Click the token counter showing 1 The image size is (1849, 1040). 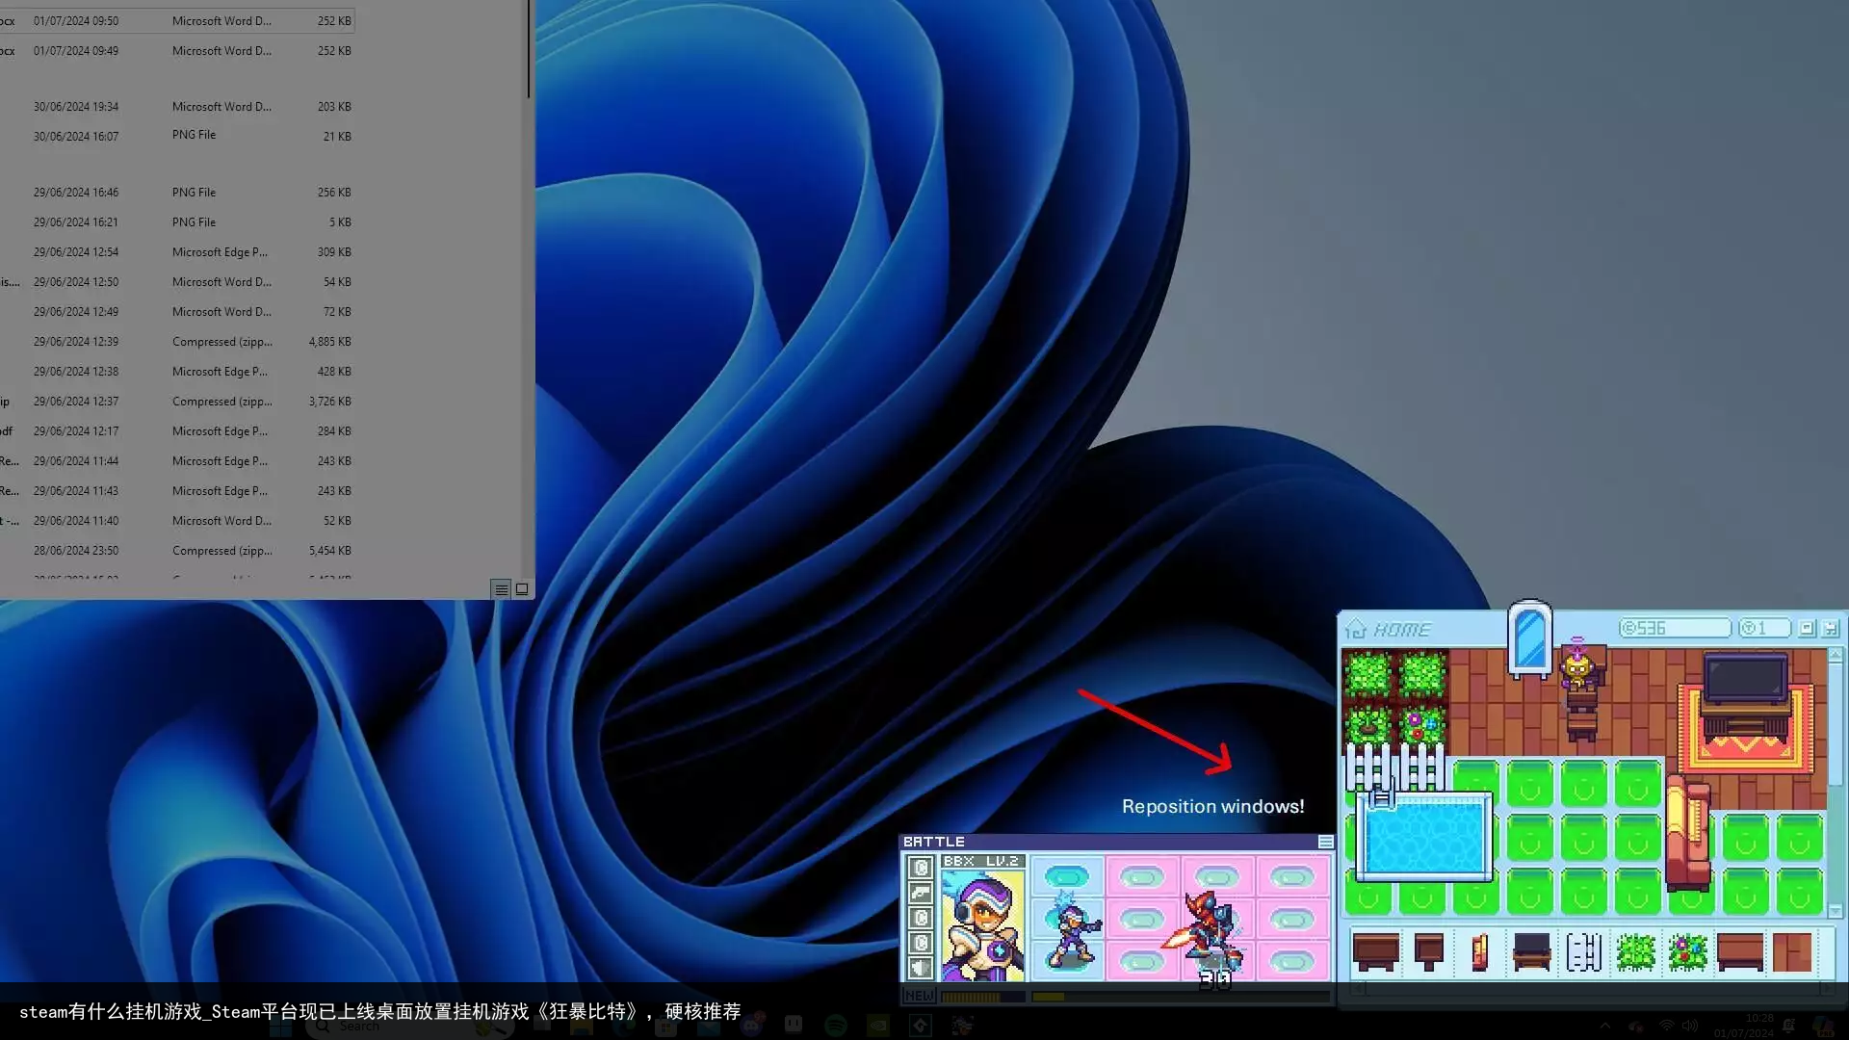1764,628
